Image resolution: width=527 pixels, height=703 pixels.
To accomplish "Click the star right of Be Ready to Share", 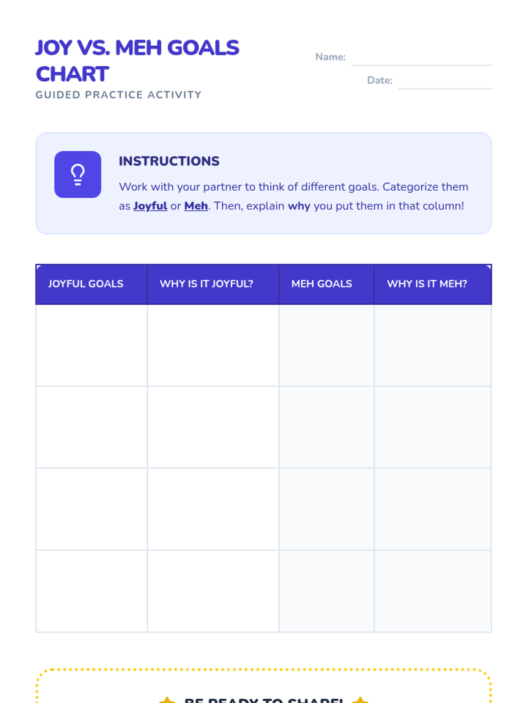I will pos(360,699).
